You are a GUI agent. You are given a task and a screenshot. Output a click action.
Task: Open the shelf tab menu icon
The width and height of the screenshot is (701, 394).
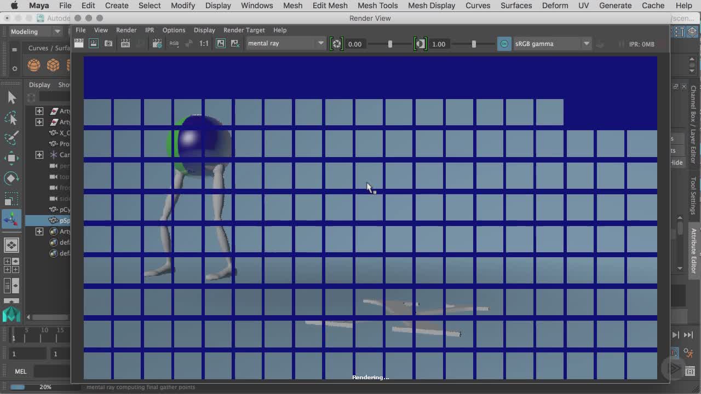pyautogui.click(x=15, y=50)
